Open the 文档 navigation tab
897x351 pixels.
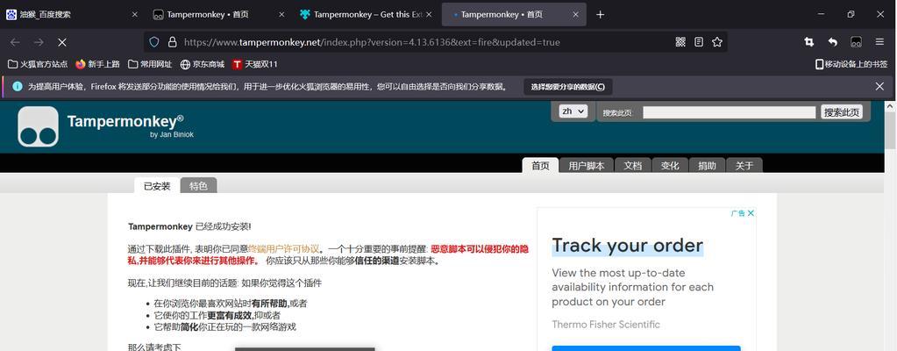[633, 166]
